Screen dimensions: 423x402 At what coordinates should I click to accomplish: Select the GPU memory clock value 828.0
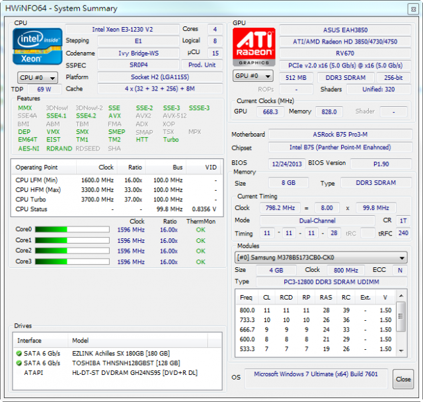[x=329, y=112]
